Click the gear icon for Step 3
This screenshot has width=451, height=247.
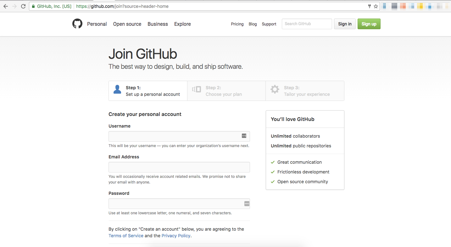(x=275, y=89)
